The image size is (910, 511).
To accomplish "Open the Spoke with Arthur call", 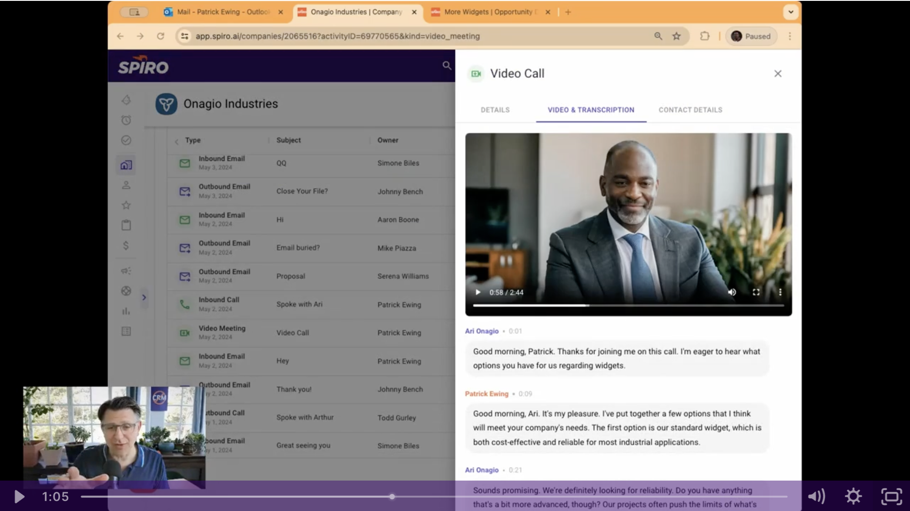I will coord(311,417).
